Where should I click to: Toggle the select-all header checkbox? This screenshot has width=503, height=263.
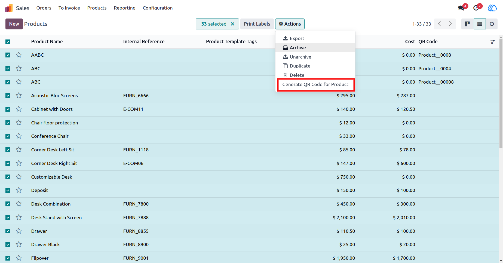(8, 42)
